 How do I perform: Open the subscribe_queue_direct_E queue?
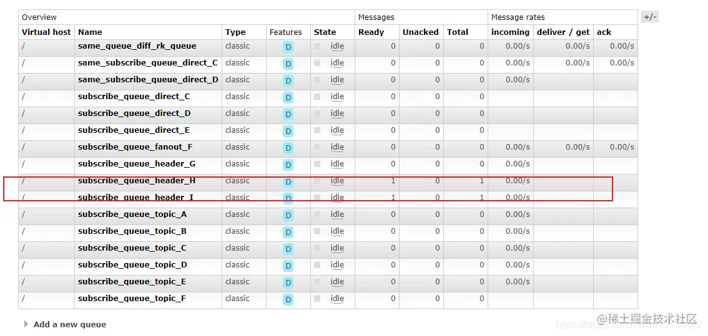pyautogui.click(x=134, y=130)
